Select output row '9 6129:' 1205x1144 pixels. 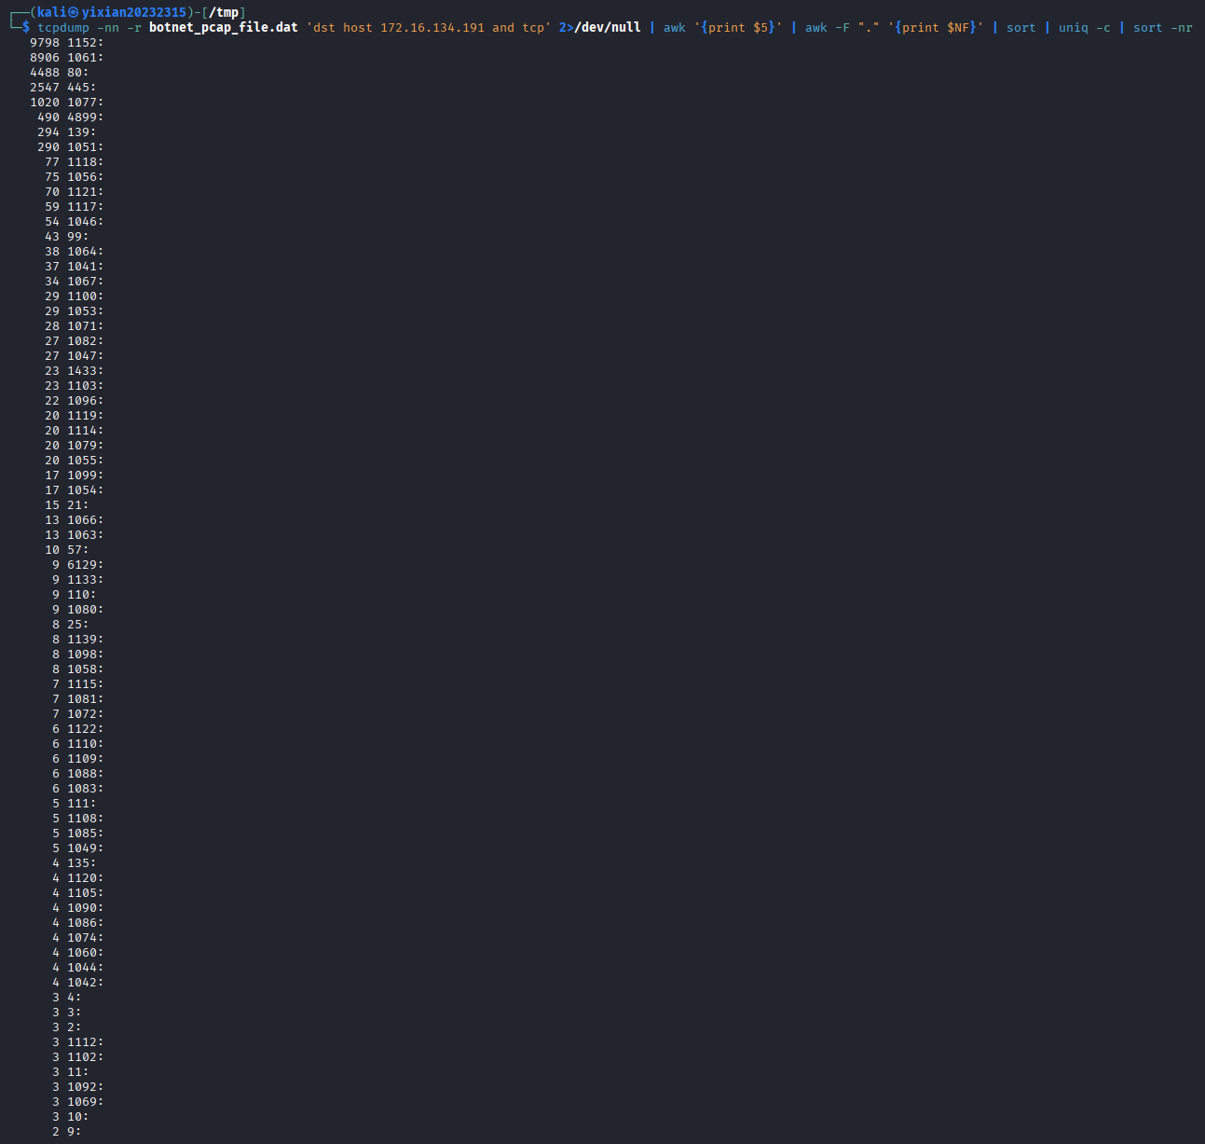[78, 565]
